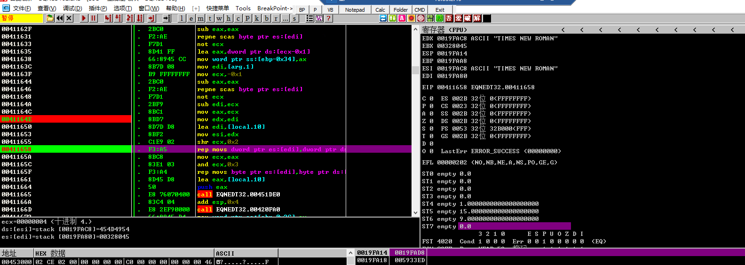This screenshot has height=265, width=745.
Task: Select 'call EQNEDT32.00451DE0' instruction
Action: click(238, 195)
